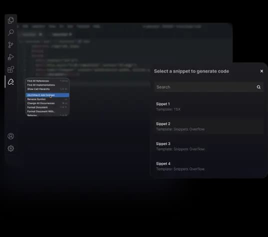Select Sippet 1 with TSX template

tap(209, 106)
